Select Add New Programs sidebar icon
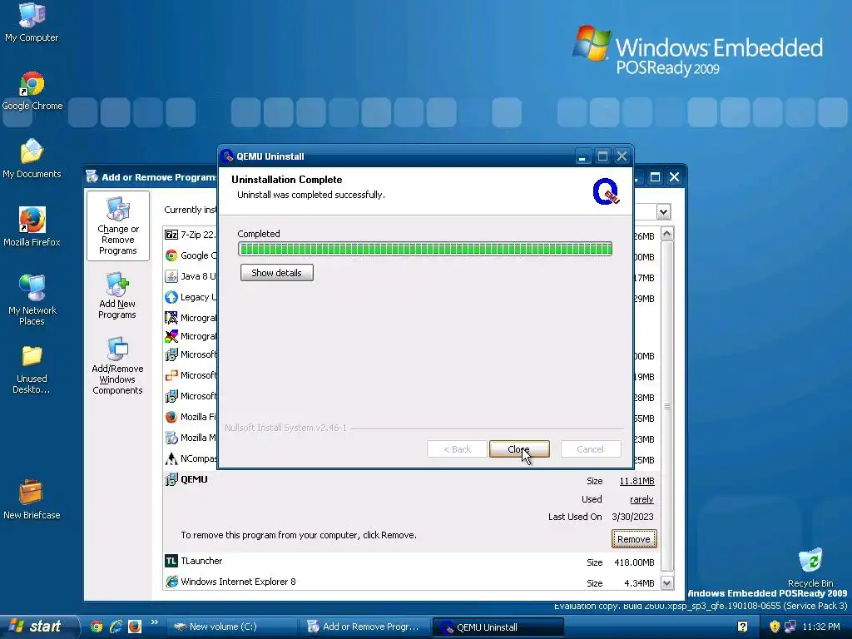 tap(117, 296)
